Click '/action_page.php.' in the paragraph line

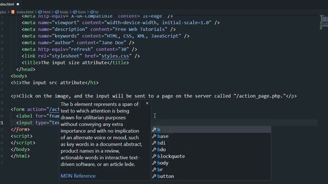pyautogui.click(x=260, y=96)
